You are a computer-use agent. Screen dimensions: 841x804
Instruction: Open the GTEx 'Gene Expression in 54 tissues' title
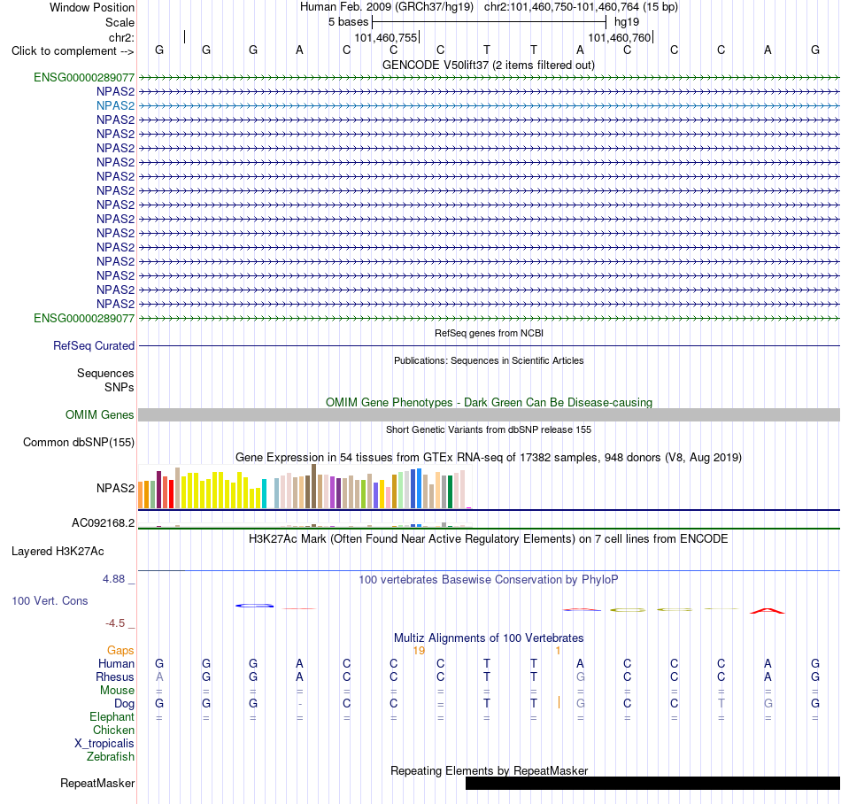(489, 458)
